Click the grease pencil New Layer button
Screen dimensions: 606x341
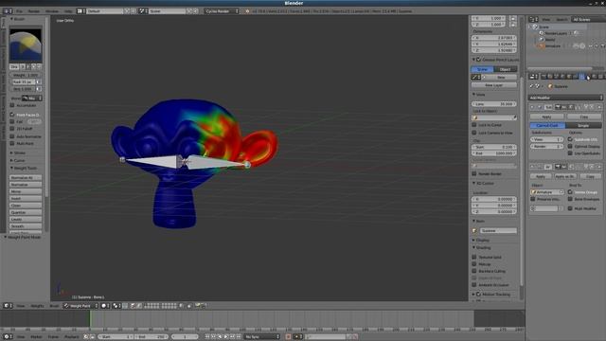(494, 85)
